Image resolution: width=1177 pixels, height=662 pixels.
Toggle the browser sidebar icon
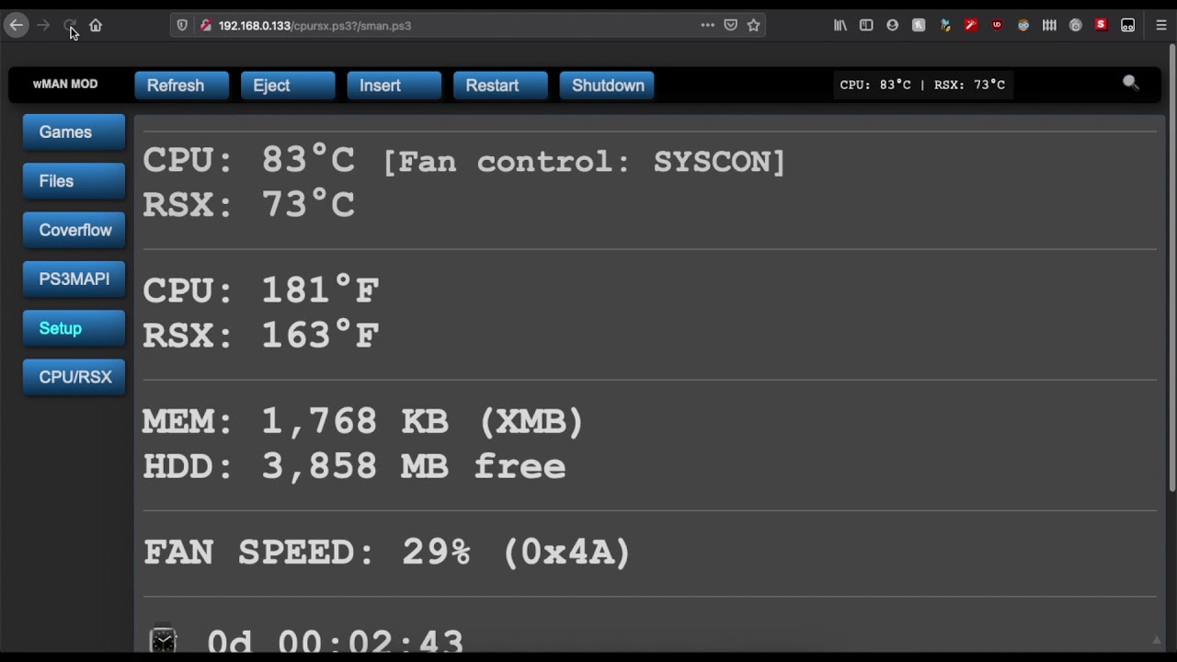coord(866,26)
